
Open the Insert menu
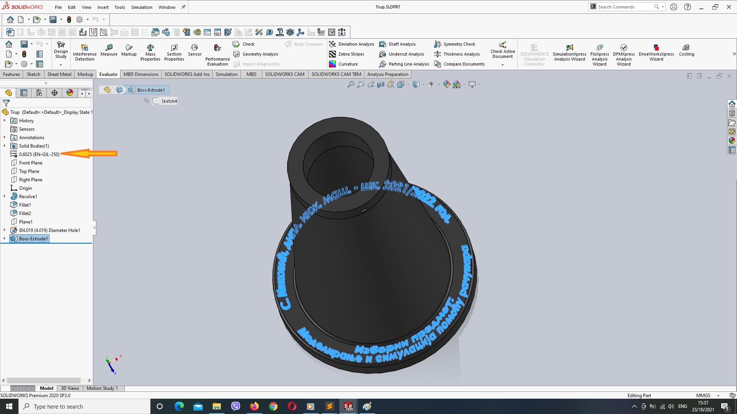[x=103, y=7]
